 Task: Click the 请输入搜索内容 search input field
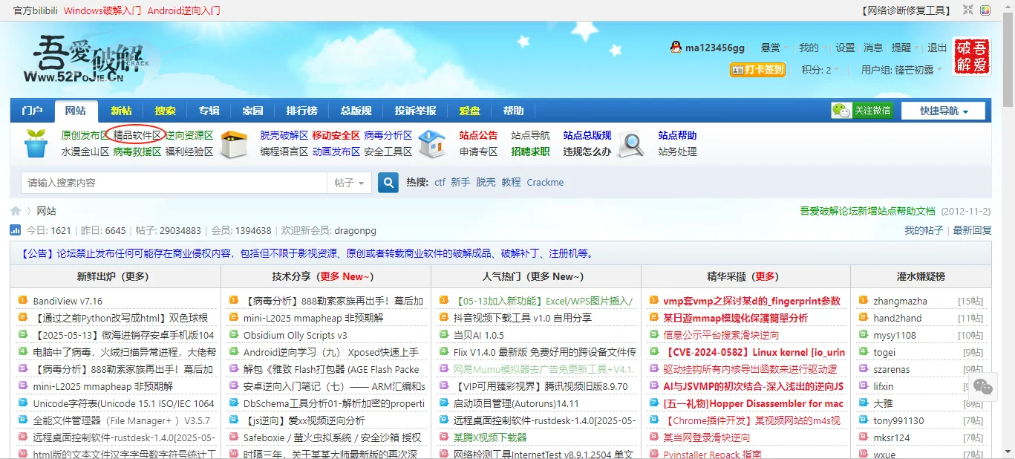click(x=149, y=182)
